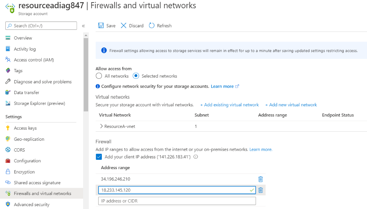Delete the 18.233.145.120 address entry

point(261,190)
